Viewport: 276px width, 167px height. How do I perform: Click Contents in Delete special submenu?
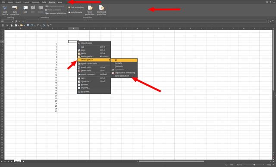click(124, 66)
